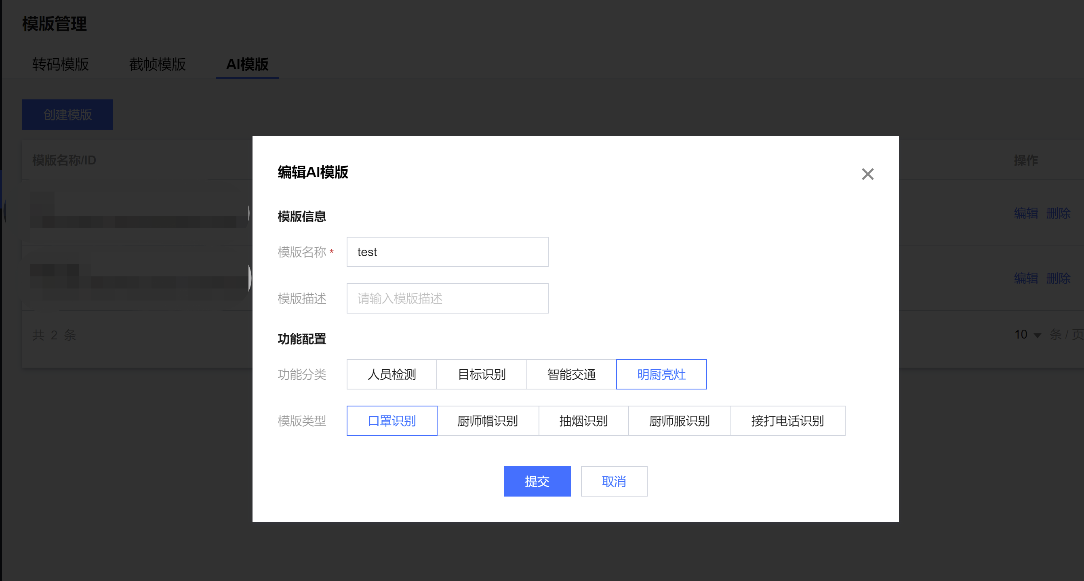The height and width of the screenshot is (581, 1084).
Task: Switch to the 转码模版 tab
Action: [60, 64]
